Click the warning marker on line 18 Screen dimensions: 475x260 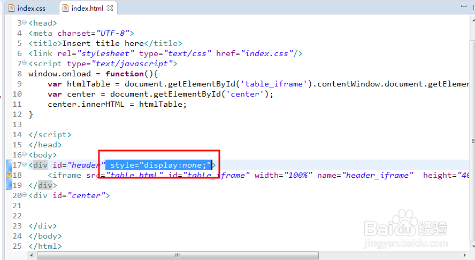(x=9, y=175)
